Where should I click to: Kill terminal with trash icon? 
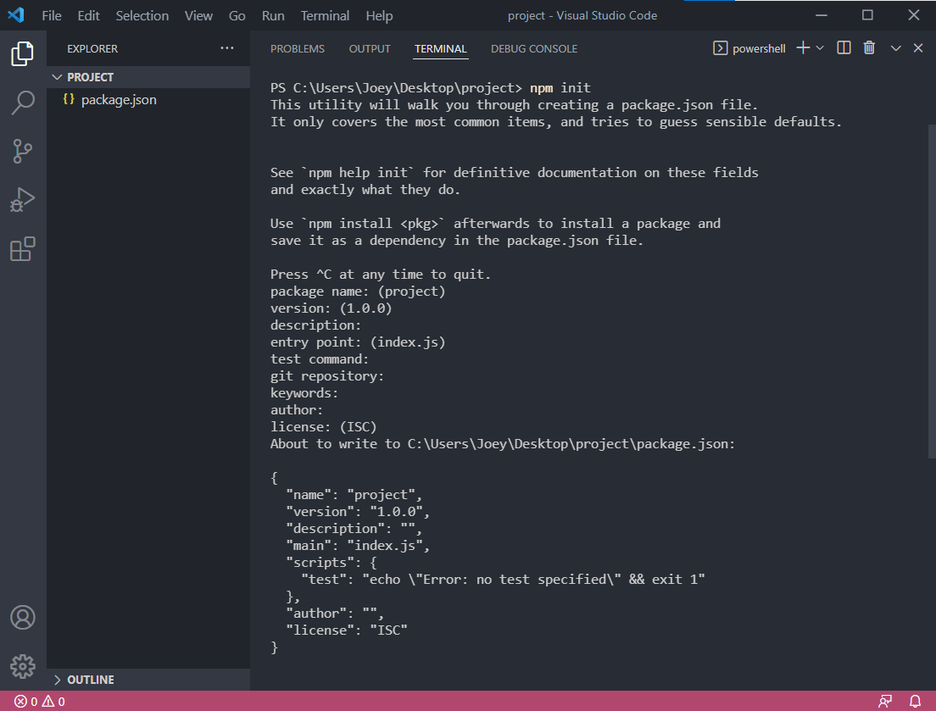tap(869, 47)
